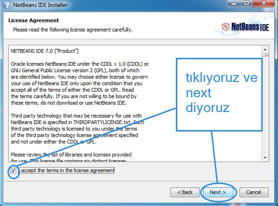Click the license text scrollbar down arrow

(265, 157)
